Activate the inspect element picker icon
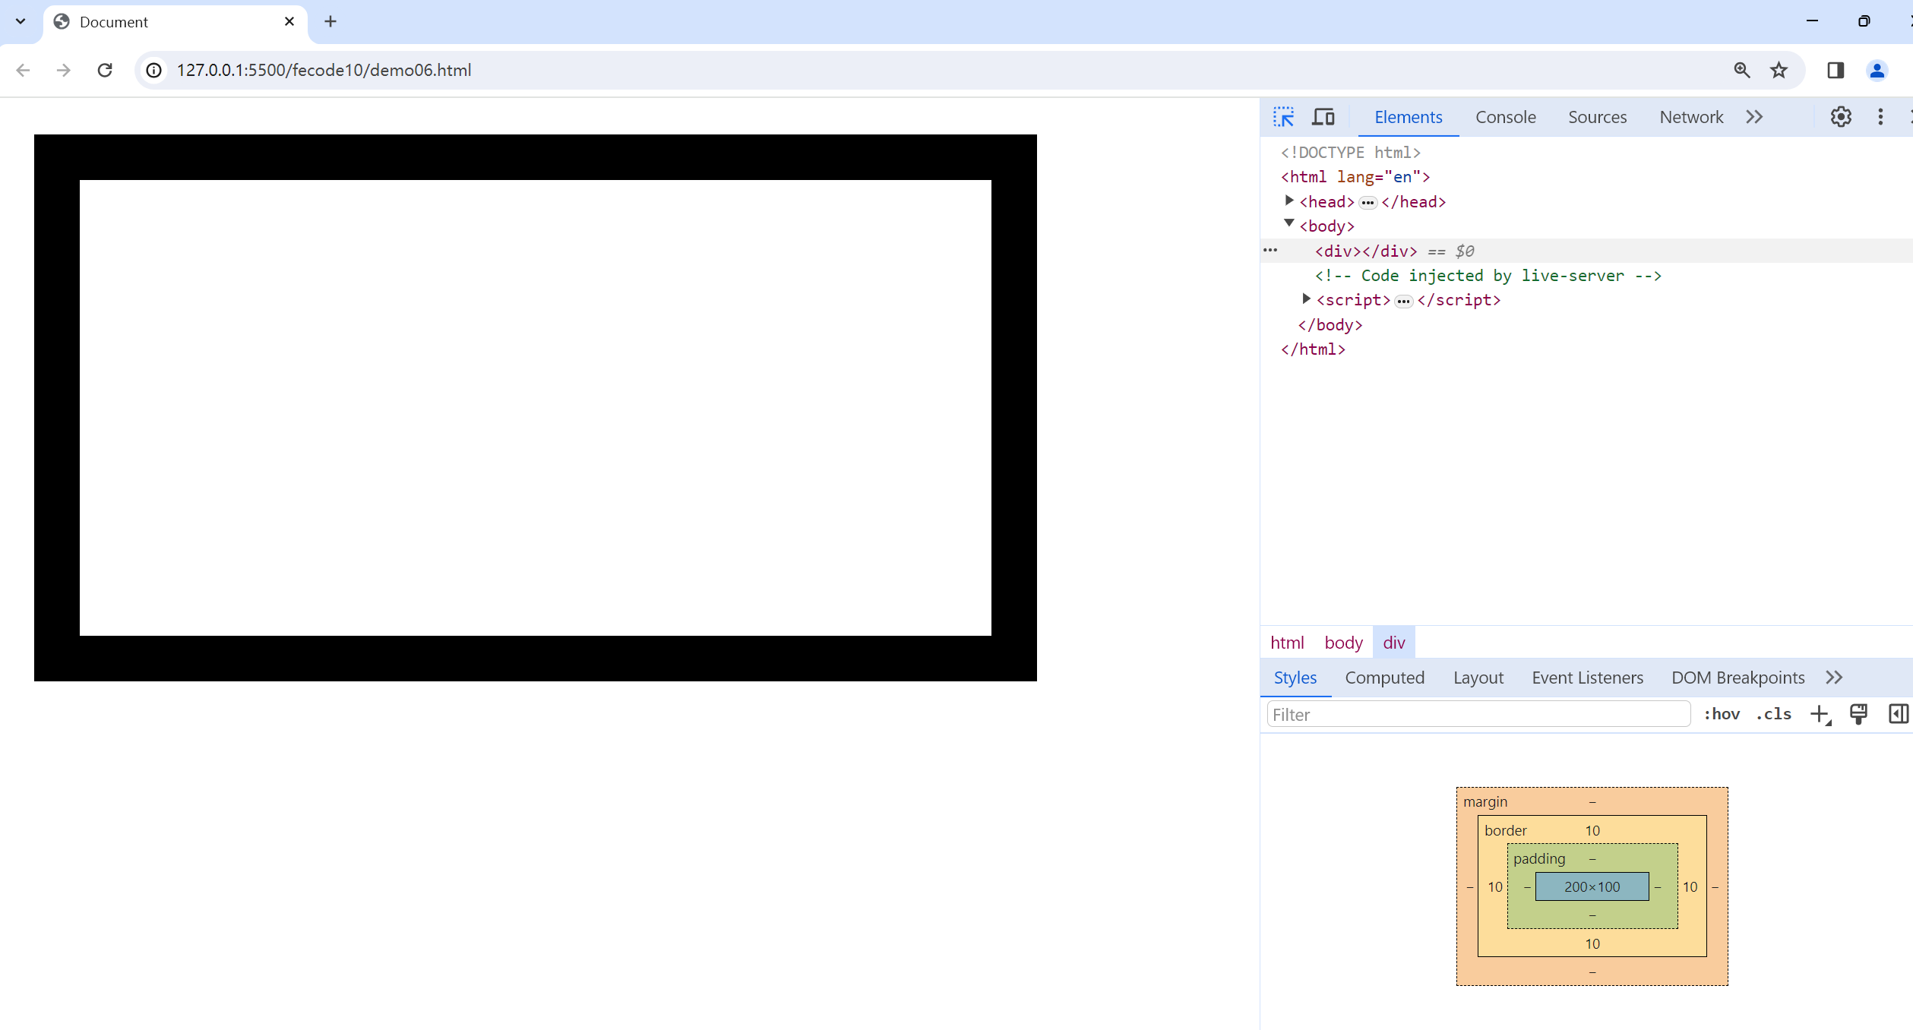The width and height of the screenshot is (1913, 1030). 1284,117
